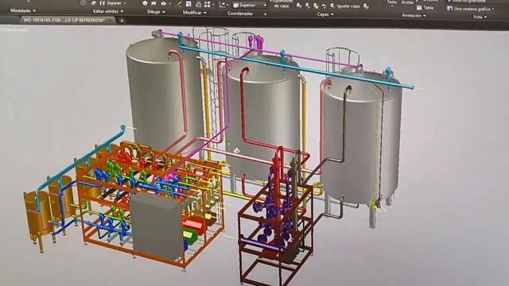
Task: Click the triangular mirror tool icon
Action: point(198,4)
